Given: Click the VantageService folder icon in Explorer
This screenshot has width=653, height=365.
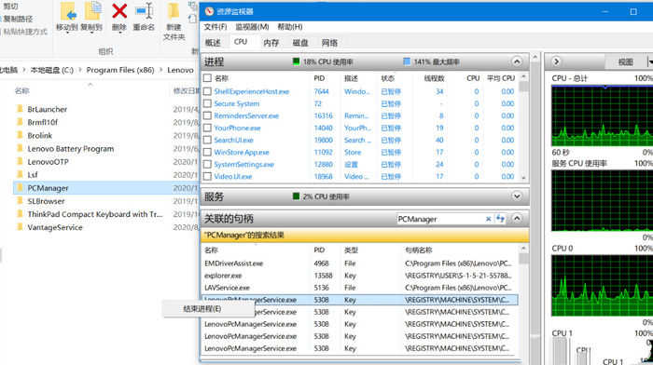Looking at the screenshot, I should 20,227.
